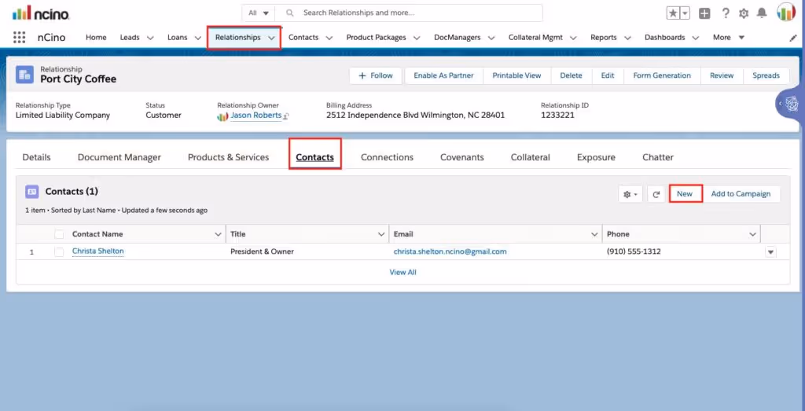The width and height of the screenshot is (805, 411).
Task: Click the pencil icon to edit navigation
Action: click(x=793, y=38)
